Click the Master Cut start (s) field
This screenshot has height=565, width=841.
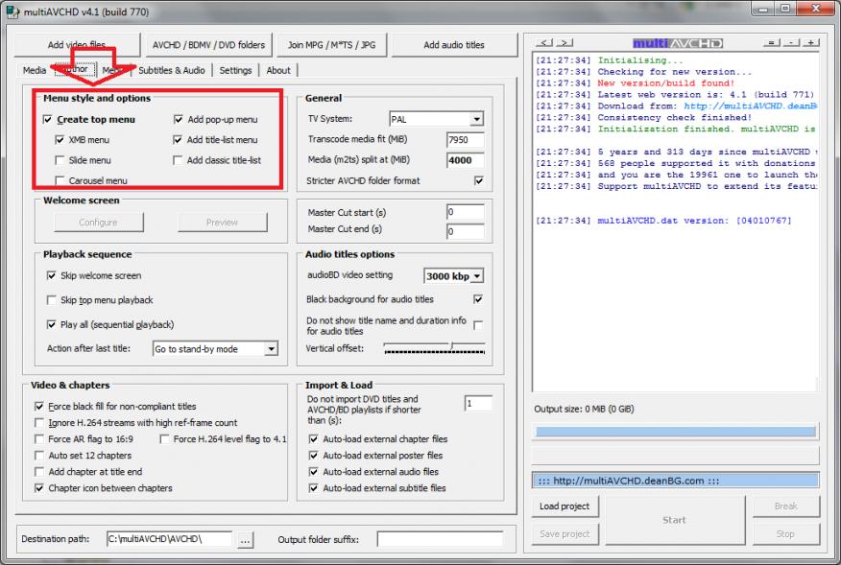[465, 212]
